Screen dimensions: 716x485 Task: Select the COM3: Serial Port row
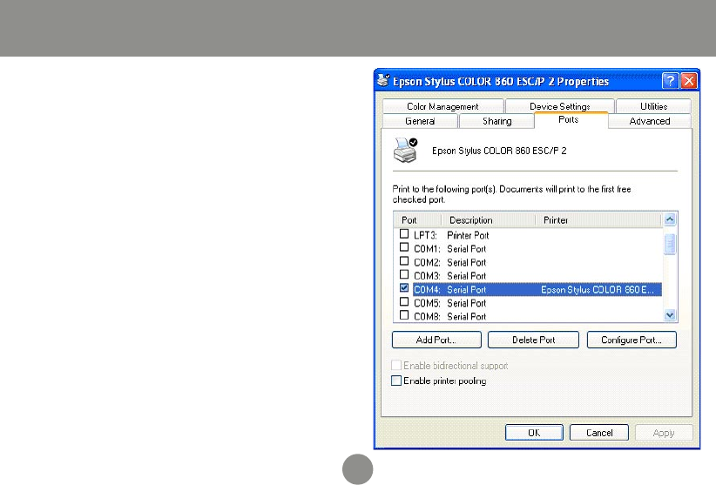[528, 275]
